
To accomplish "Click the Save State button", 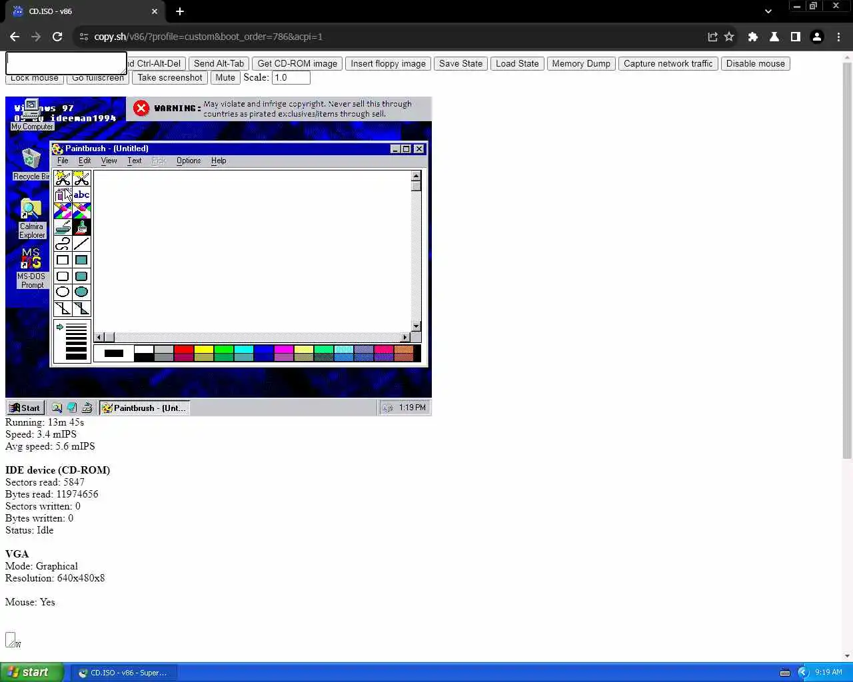I will [x=460, y=64].
